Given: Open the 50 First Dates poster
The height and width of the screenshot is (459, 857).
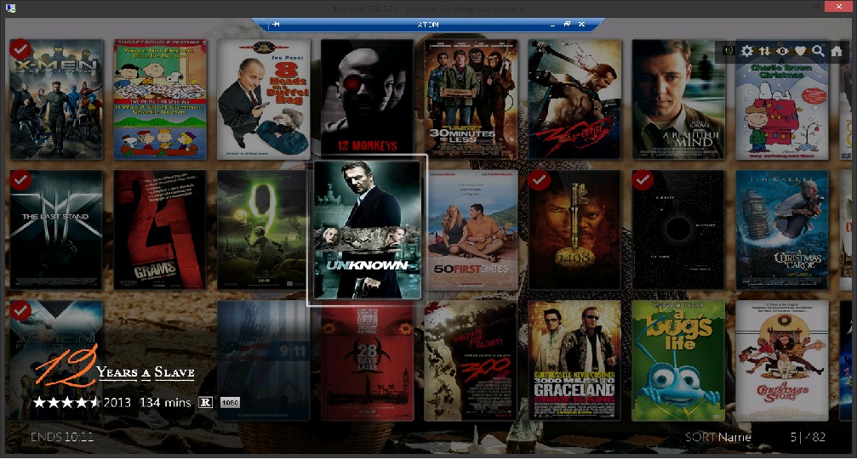Looking at the screenshot, I should (x=471, y=230).
